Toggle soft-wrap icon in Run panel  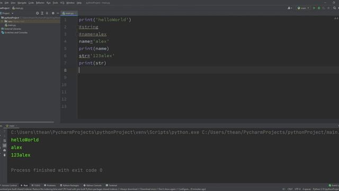click(x=5, y=141)
